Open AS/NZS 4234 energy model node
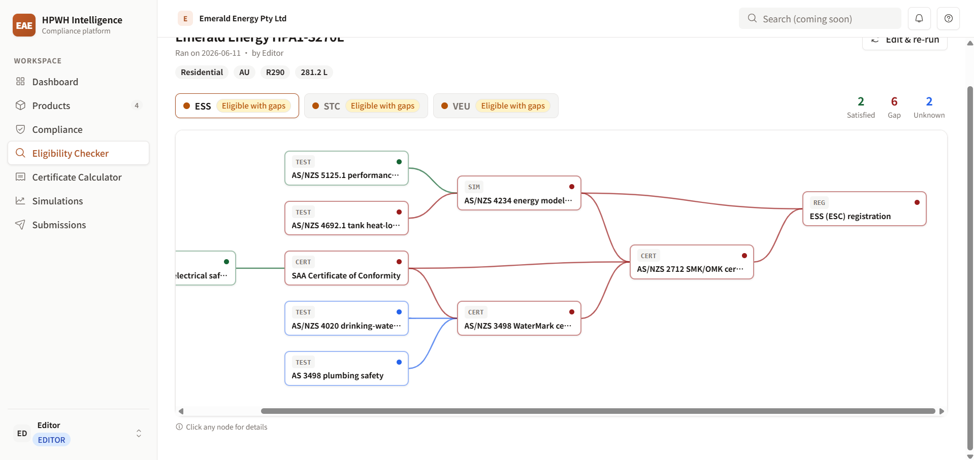Screen dimensions: 974x460 tap(519, 193)
